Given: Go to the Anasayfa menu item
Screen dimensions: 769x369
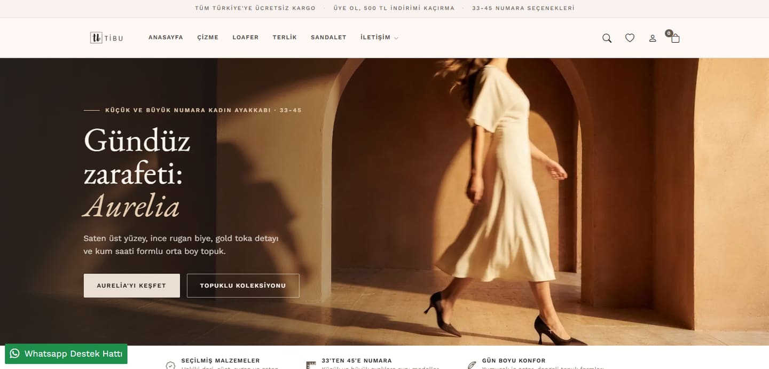Looking at the screenshot, I should (x=166, y=37).
